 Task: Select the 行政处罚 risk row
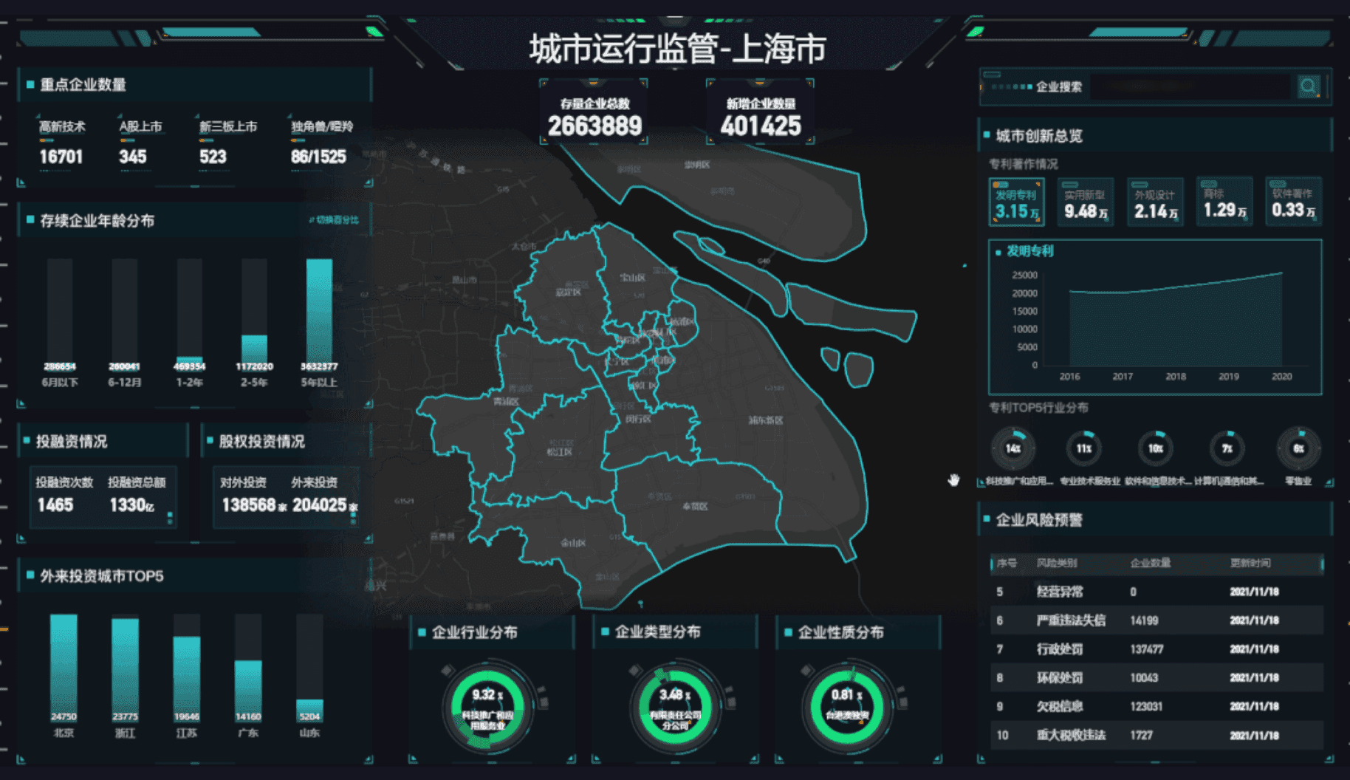tap(1157, 649)
